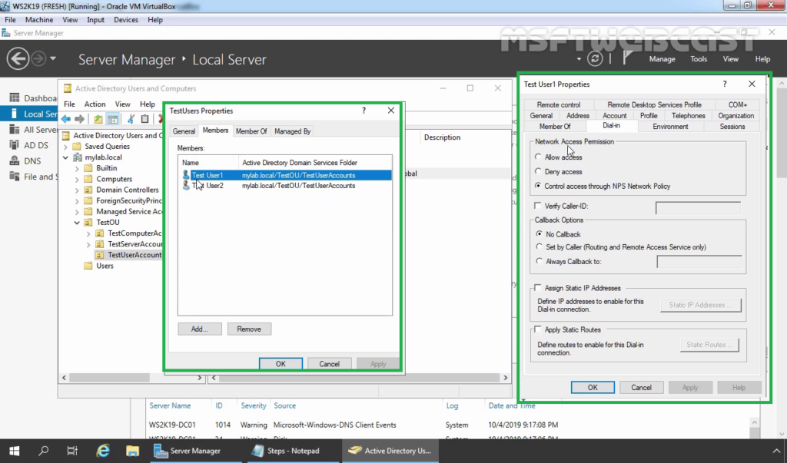Click Add... in the Members tab
Viewport: 787px width, 463px height.
[199, 329]
